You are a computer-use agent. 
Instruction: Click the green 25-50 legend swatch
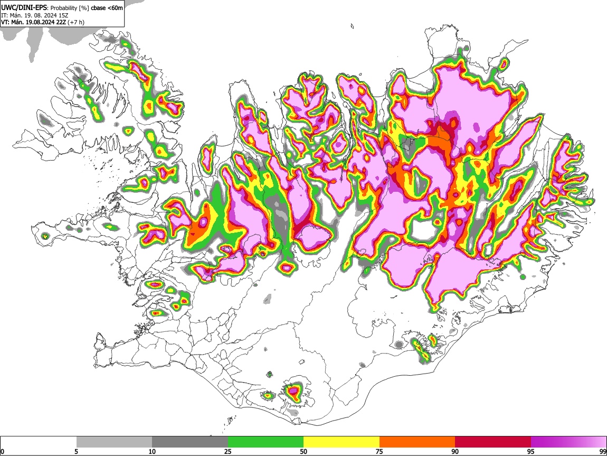click(265, 442)
